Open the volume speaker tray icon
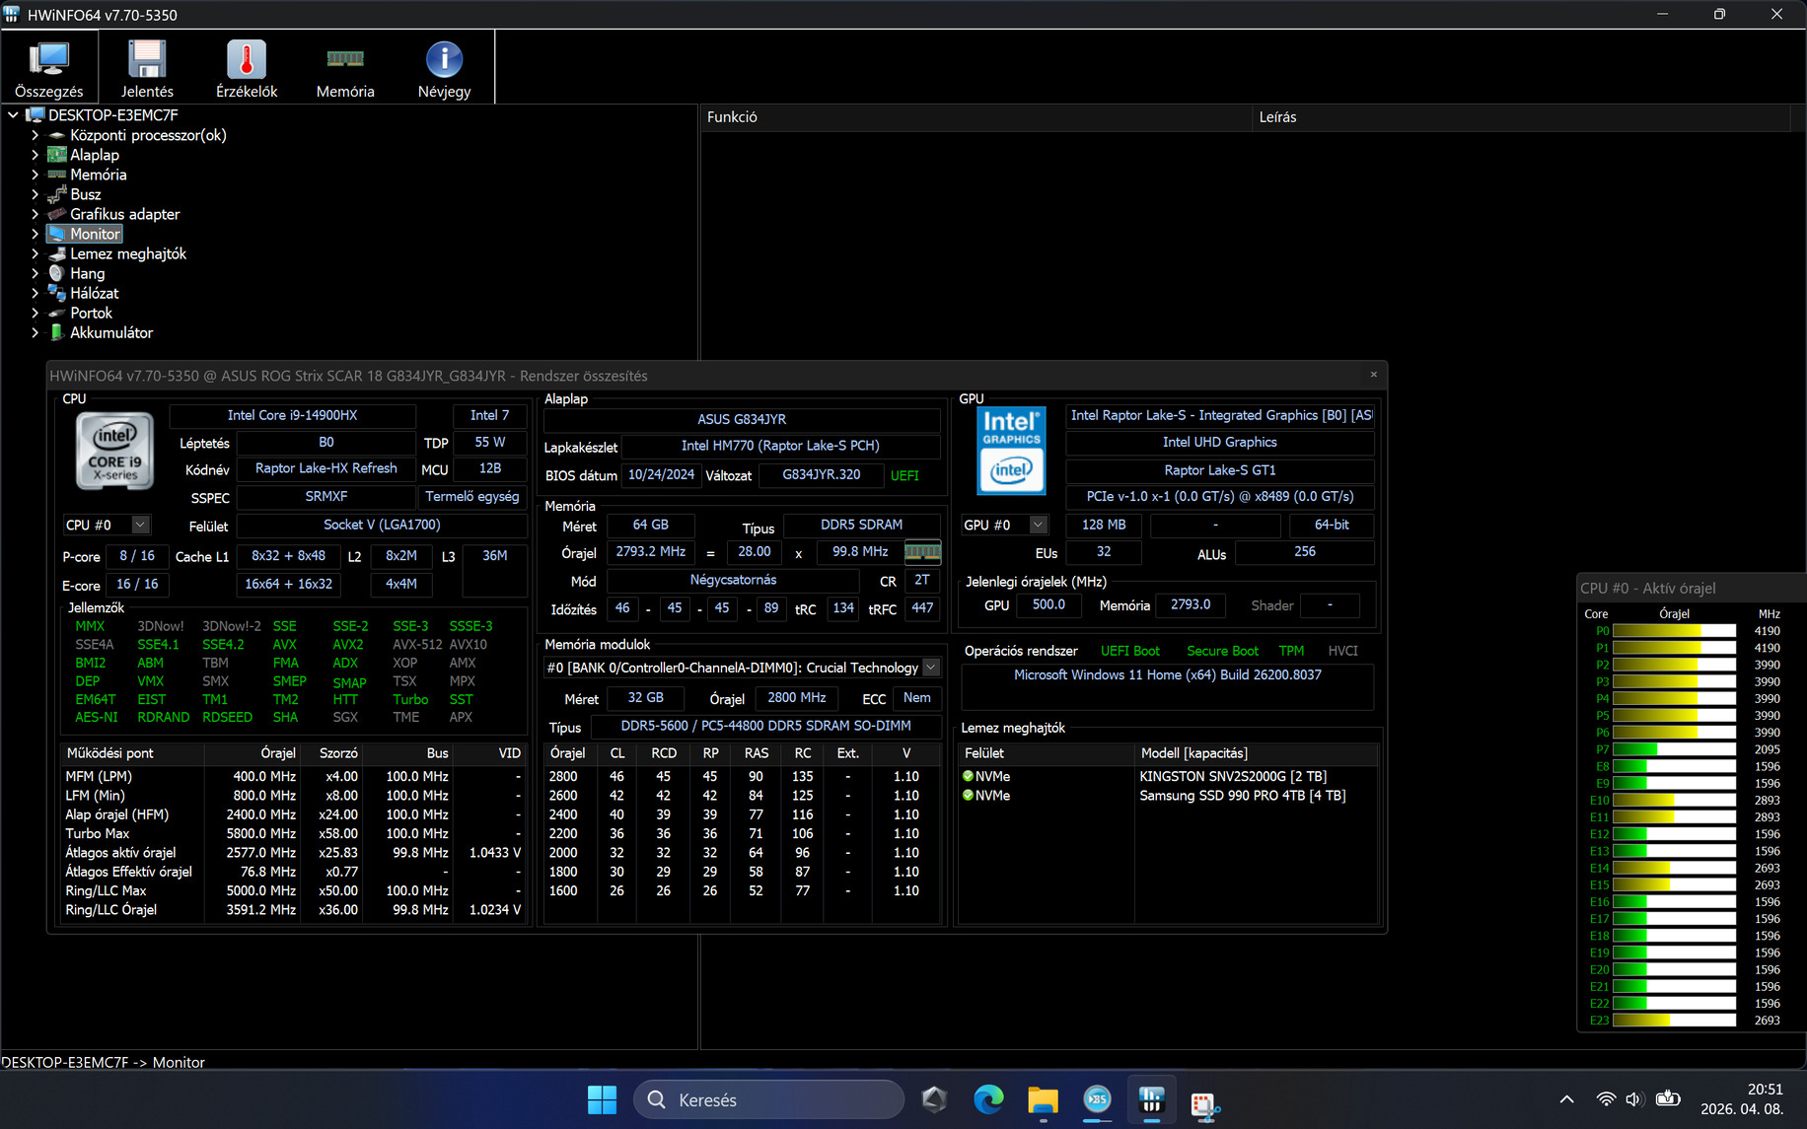 point(1634,1099)
